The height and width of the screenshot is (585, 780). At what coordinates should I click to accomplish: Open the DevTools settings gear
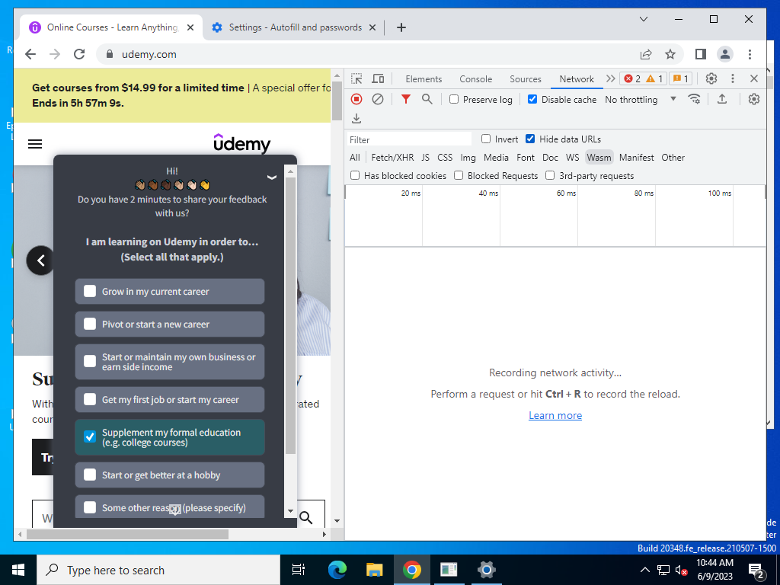[711, 78]
